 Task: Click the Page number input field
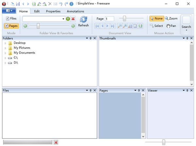point(109,19)
